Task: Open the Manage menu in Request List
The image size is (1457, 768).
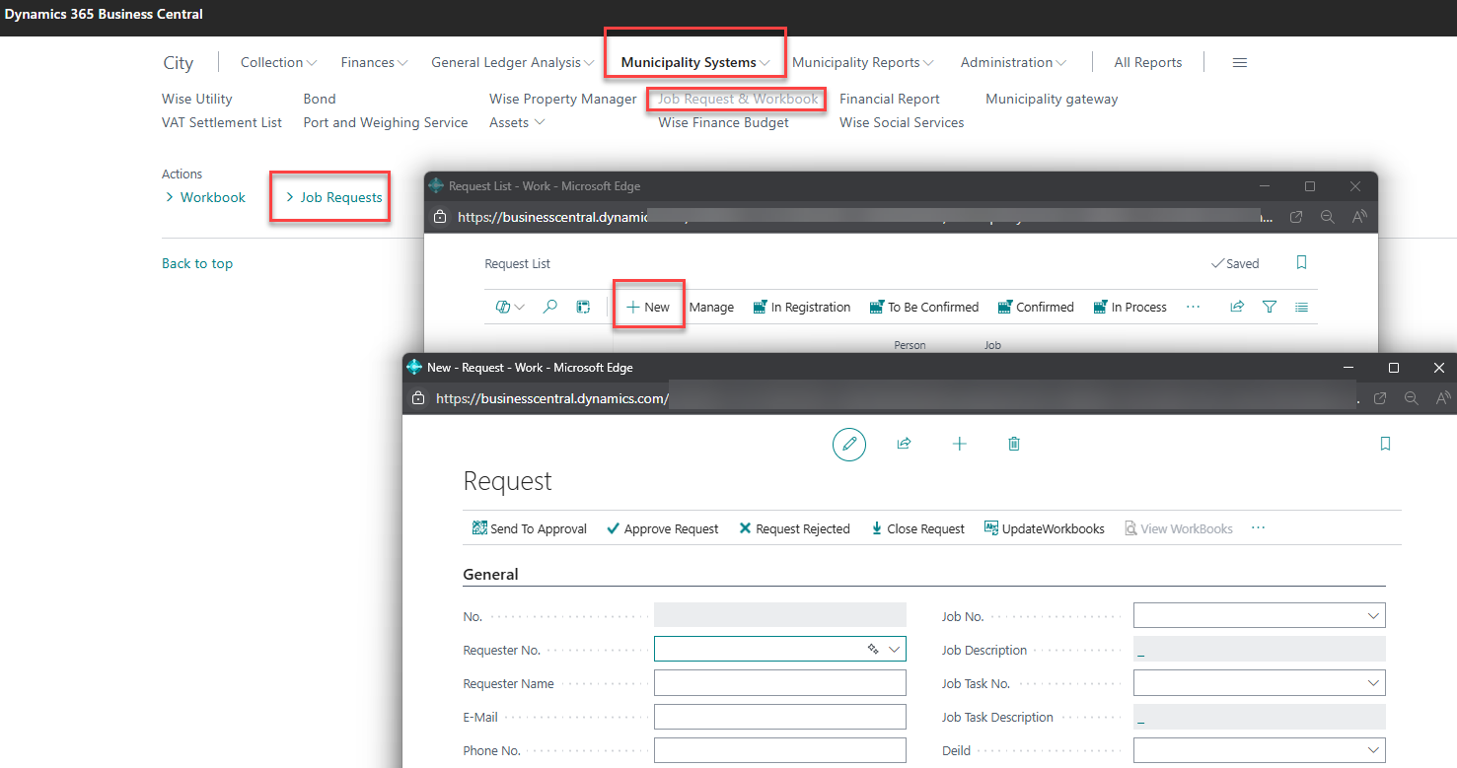Action: point(711,307)
